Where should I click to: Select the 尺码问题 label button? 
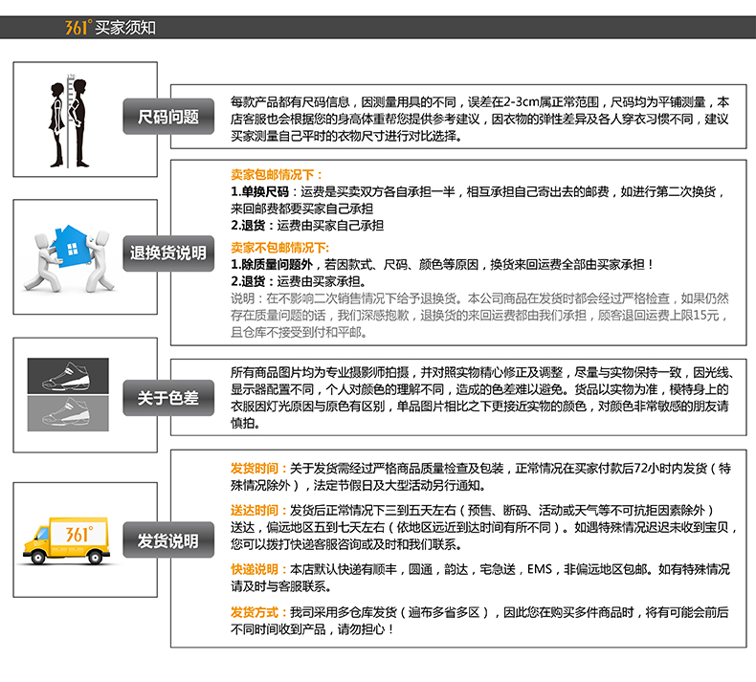tap(168, 117)
